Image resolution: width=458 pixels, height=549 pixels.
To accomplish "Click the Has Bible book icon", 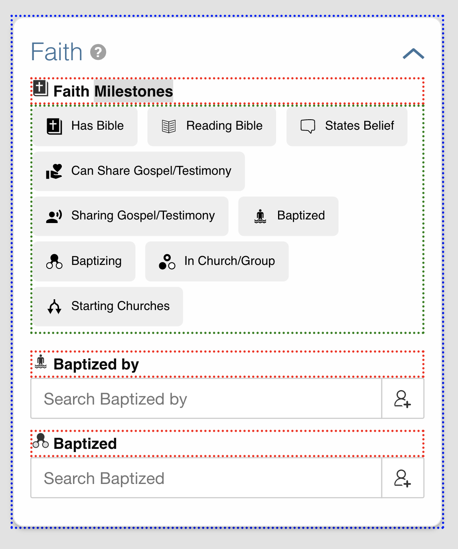I will pos(54,126).
